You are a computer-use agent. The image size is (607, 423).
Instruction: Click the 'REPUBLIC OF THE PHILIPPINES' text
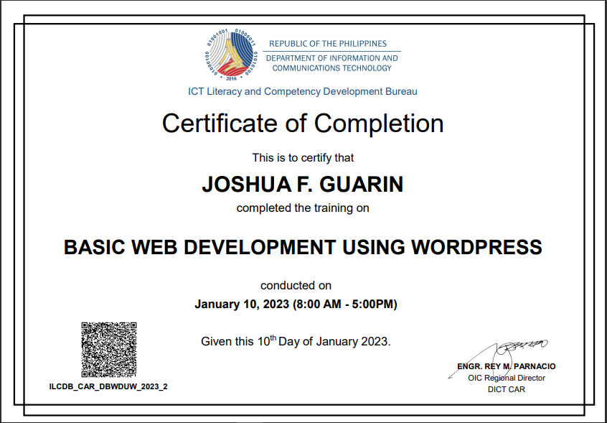tap(328, 44)
